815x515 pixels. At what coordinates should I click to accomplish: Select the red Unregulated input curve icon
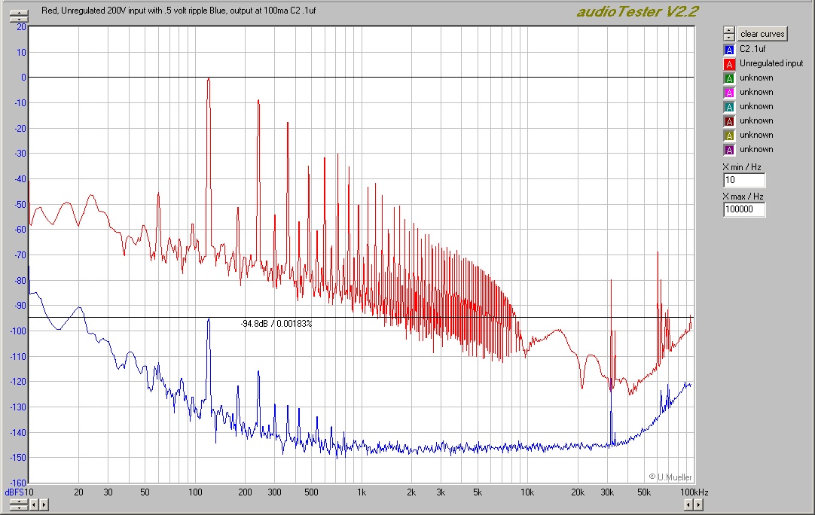click(728, 63)
